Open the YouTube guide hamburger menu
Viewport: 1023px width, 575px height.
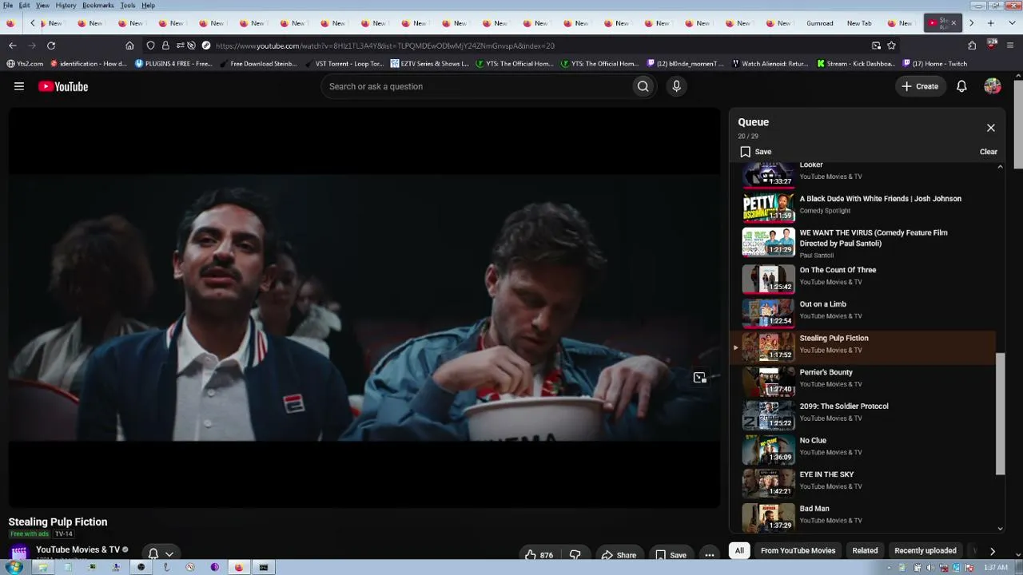(x=19, y=86)
